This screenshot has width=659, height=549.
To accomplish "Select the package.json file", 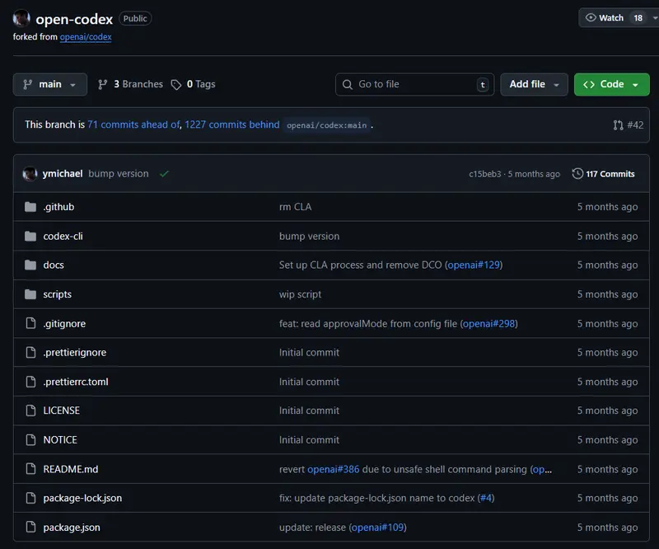I will point(72,527).
